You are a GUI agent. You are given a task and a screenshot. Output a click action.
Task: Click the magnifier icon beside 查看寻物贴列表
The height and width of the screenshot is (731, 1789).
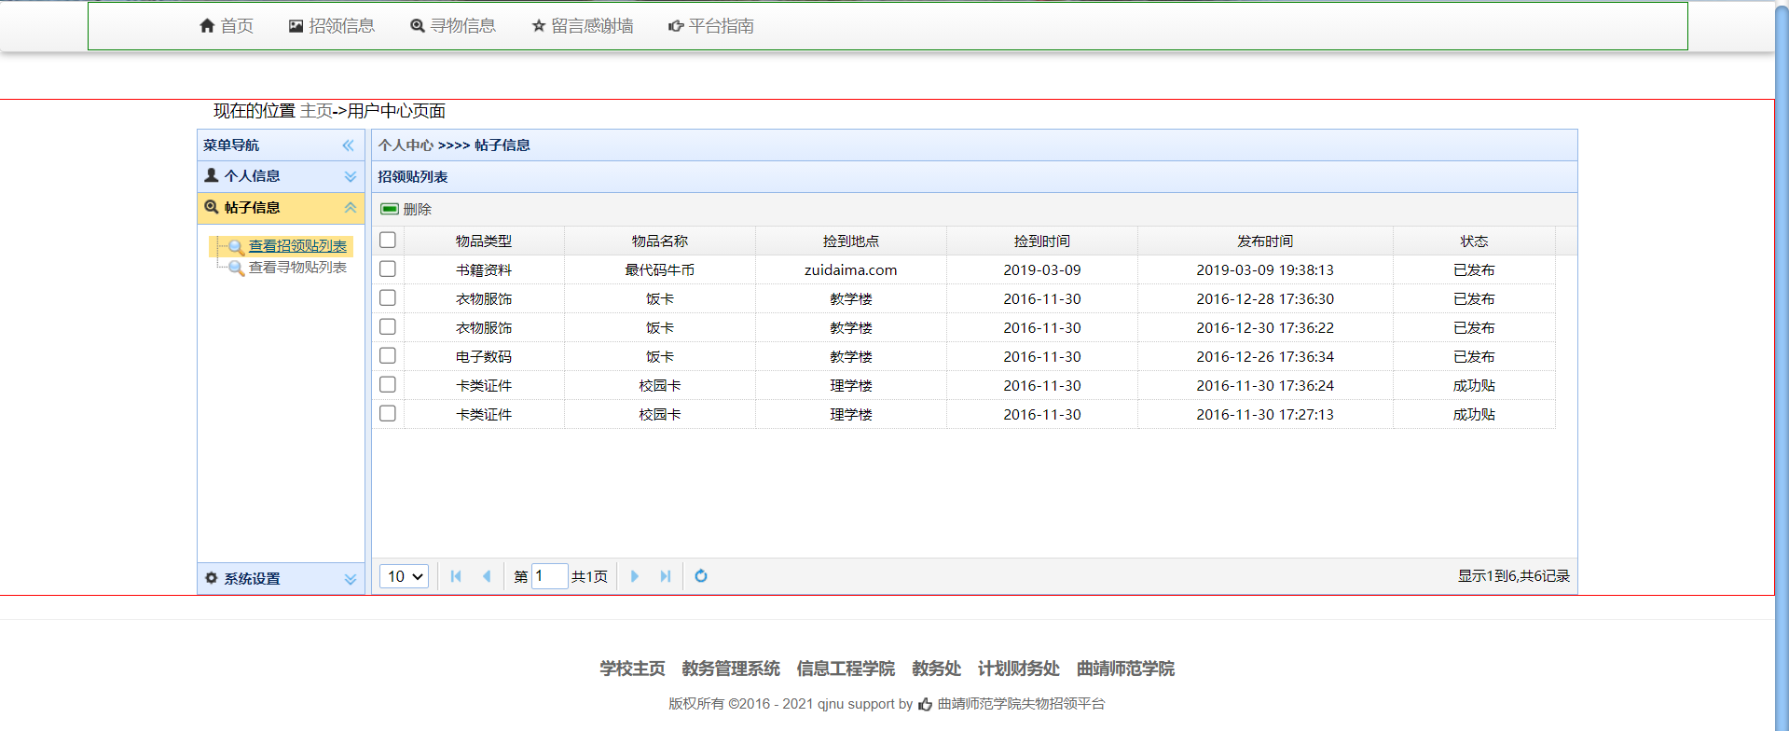[237, 268]
